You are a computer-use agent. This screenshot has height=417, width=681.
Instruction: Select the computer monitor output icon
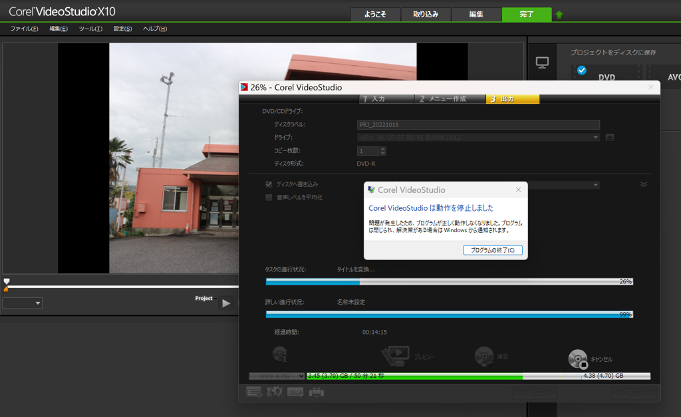[x=542, y=63]
